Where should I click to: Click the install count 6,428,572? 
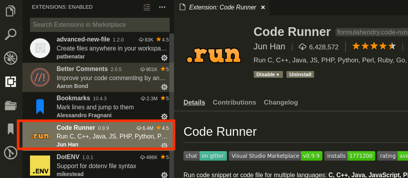click(x=319, y=47)
